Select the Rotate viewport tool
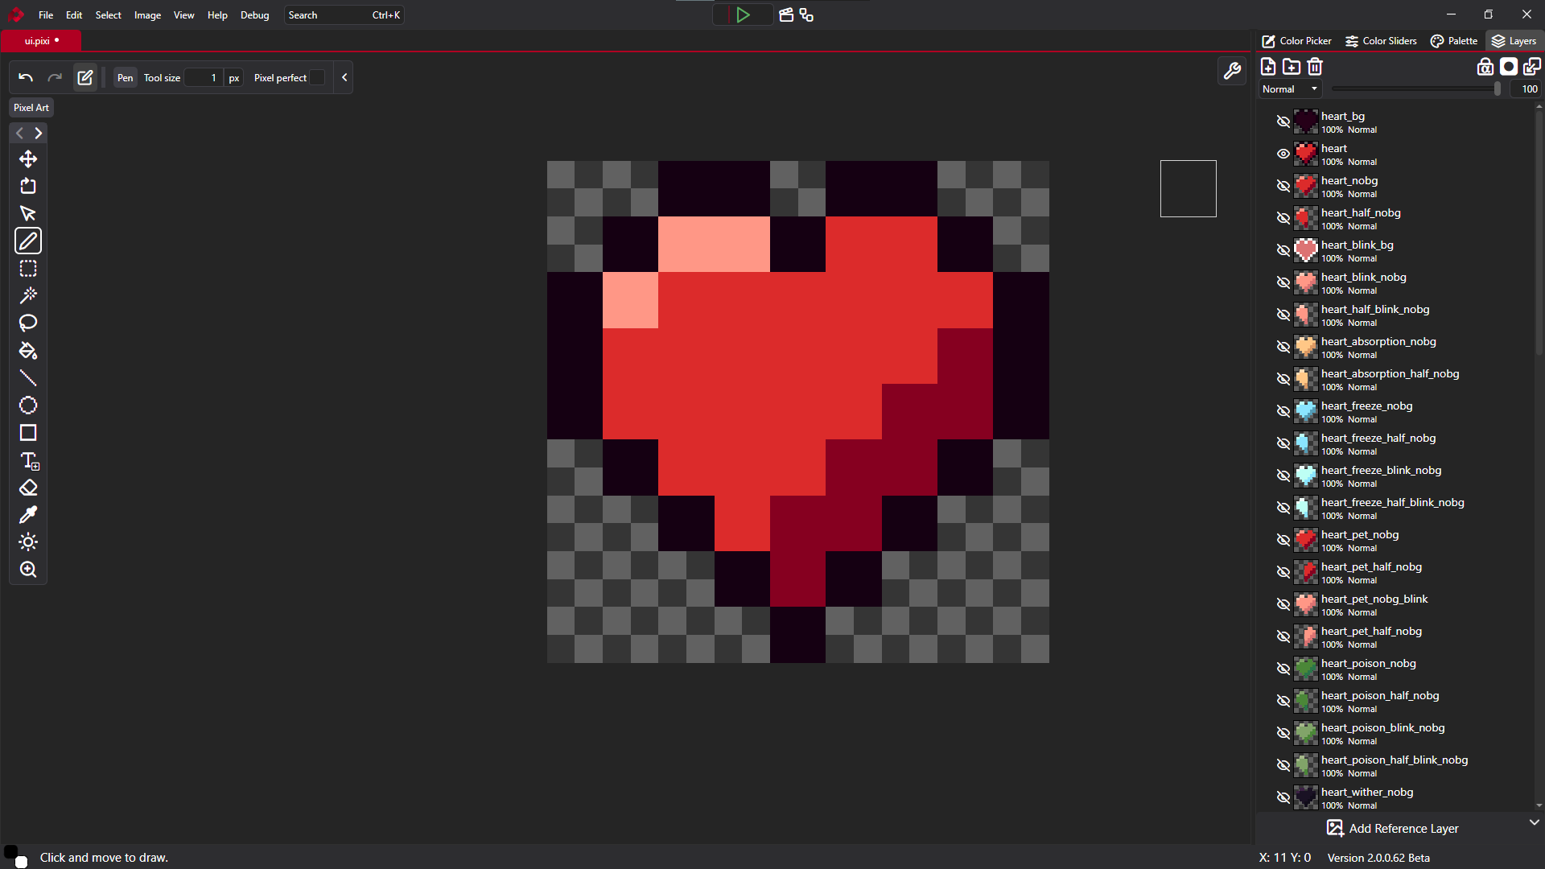 click(x=28, y=187)
